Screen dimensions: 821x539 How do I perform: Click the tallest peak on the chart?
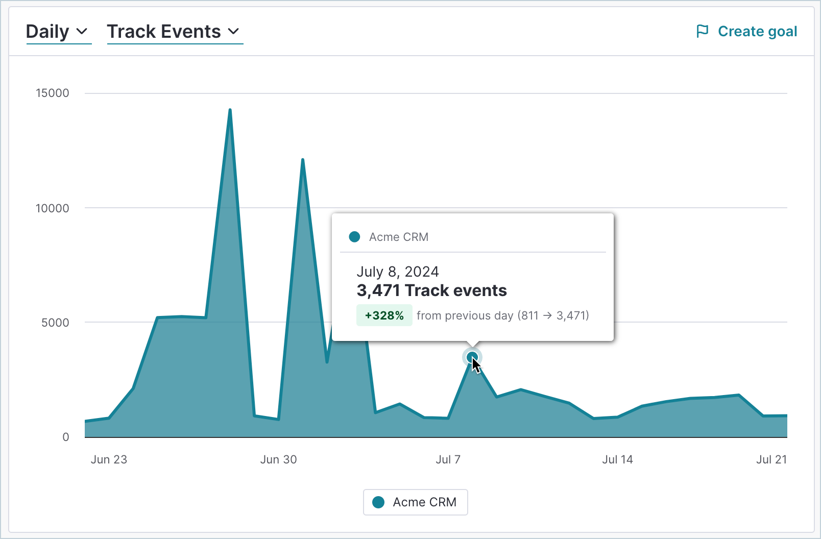230,110
